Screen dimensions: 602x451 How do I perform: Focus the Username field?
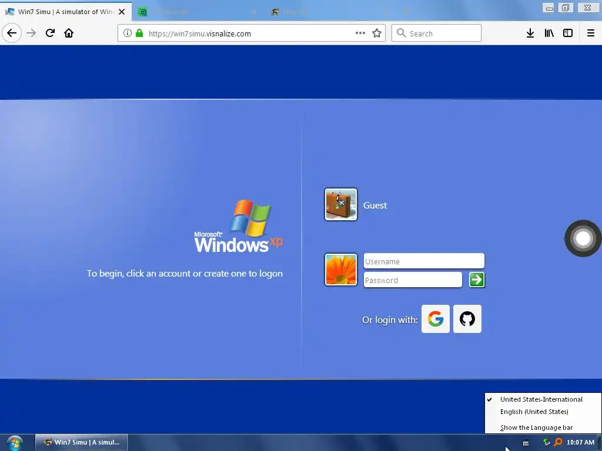pyautogui.click(x=424, y=261)
